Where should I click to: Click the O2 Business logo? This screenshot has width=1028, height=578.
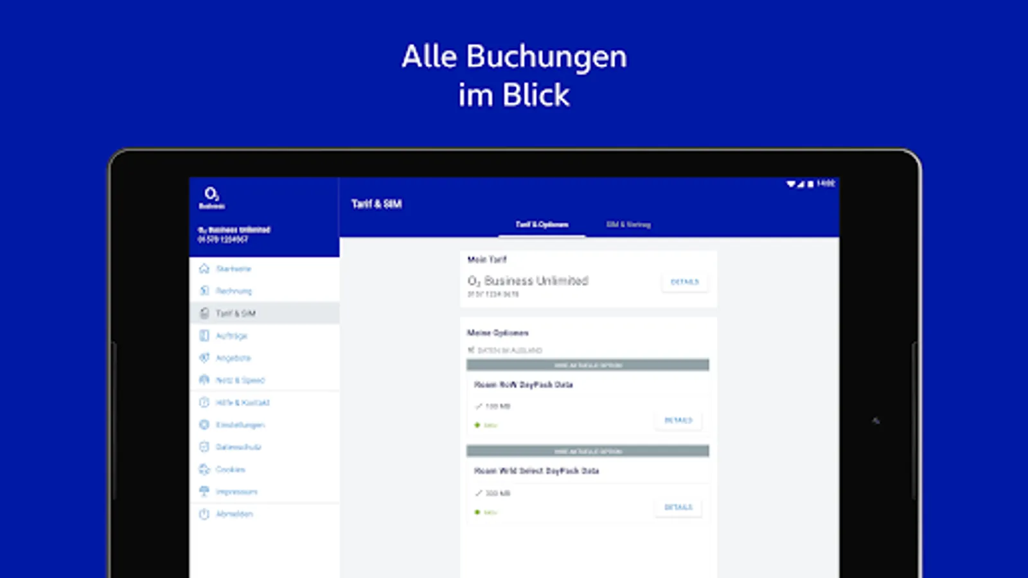coord(211,198)
